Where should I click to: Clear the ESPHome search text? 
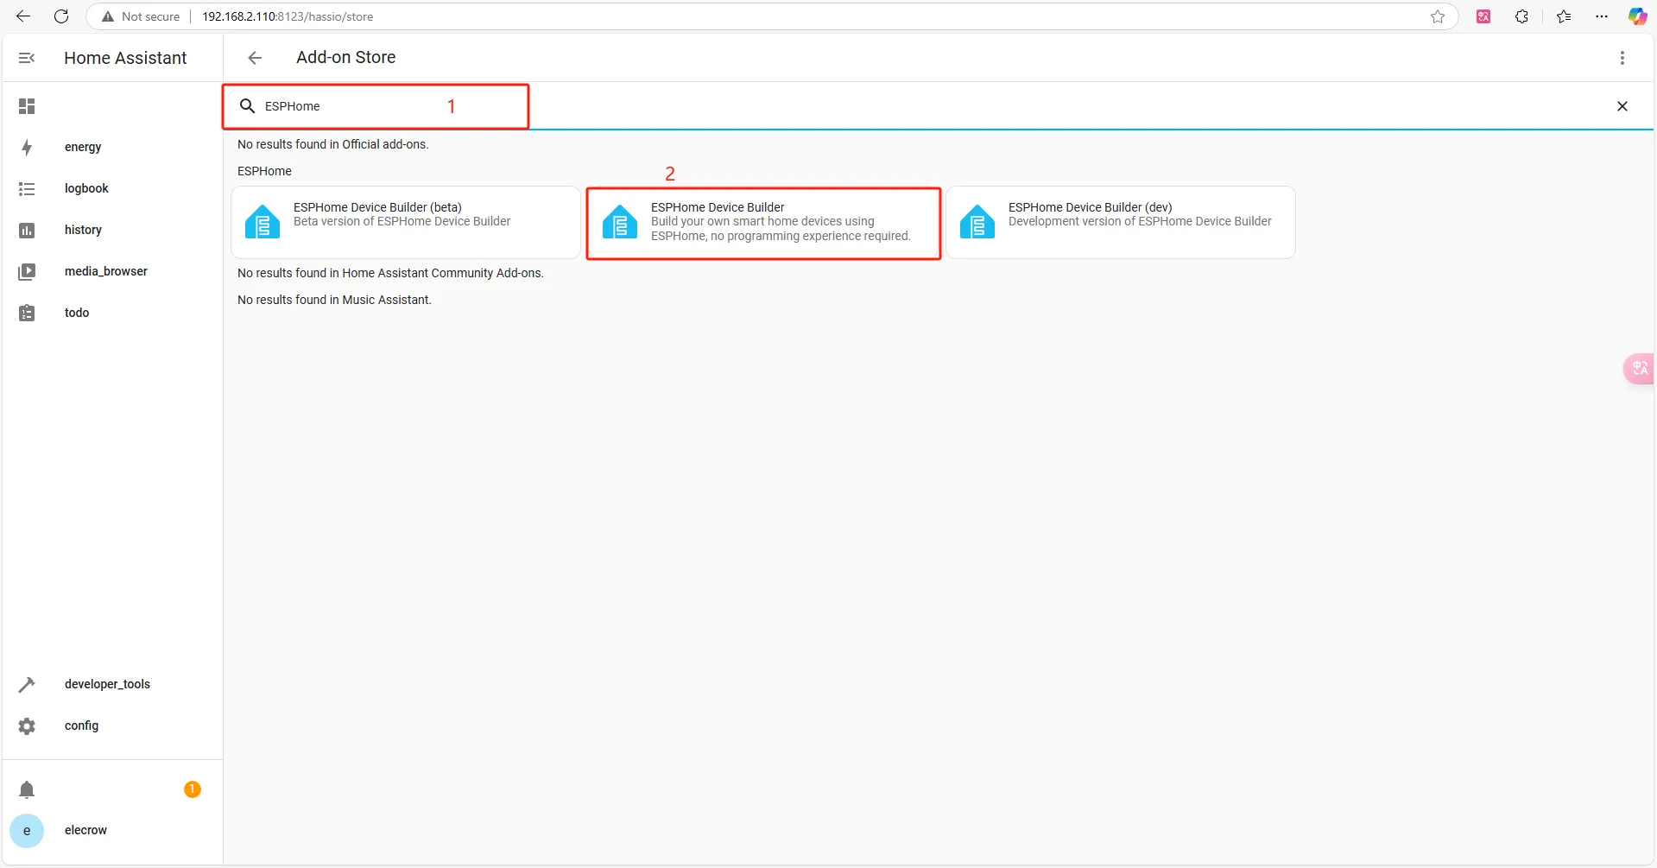(1622, 106)
